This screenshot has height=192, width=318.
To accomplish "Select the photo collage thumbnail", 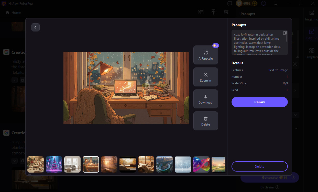I will 36,164.
